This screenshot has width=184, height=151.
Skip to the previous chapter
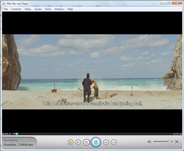point(106,142)
